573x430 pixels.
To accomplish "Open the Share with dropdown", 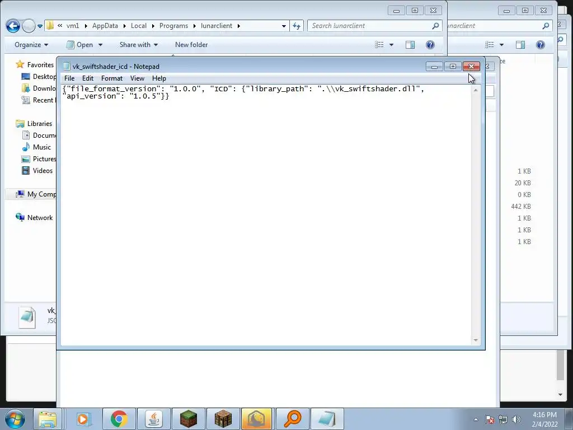I will point(139,45).
